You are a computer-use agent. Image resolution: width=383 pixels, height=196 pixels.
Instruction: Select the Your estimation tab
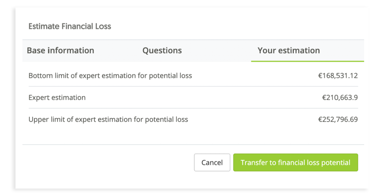point(288,51)
